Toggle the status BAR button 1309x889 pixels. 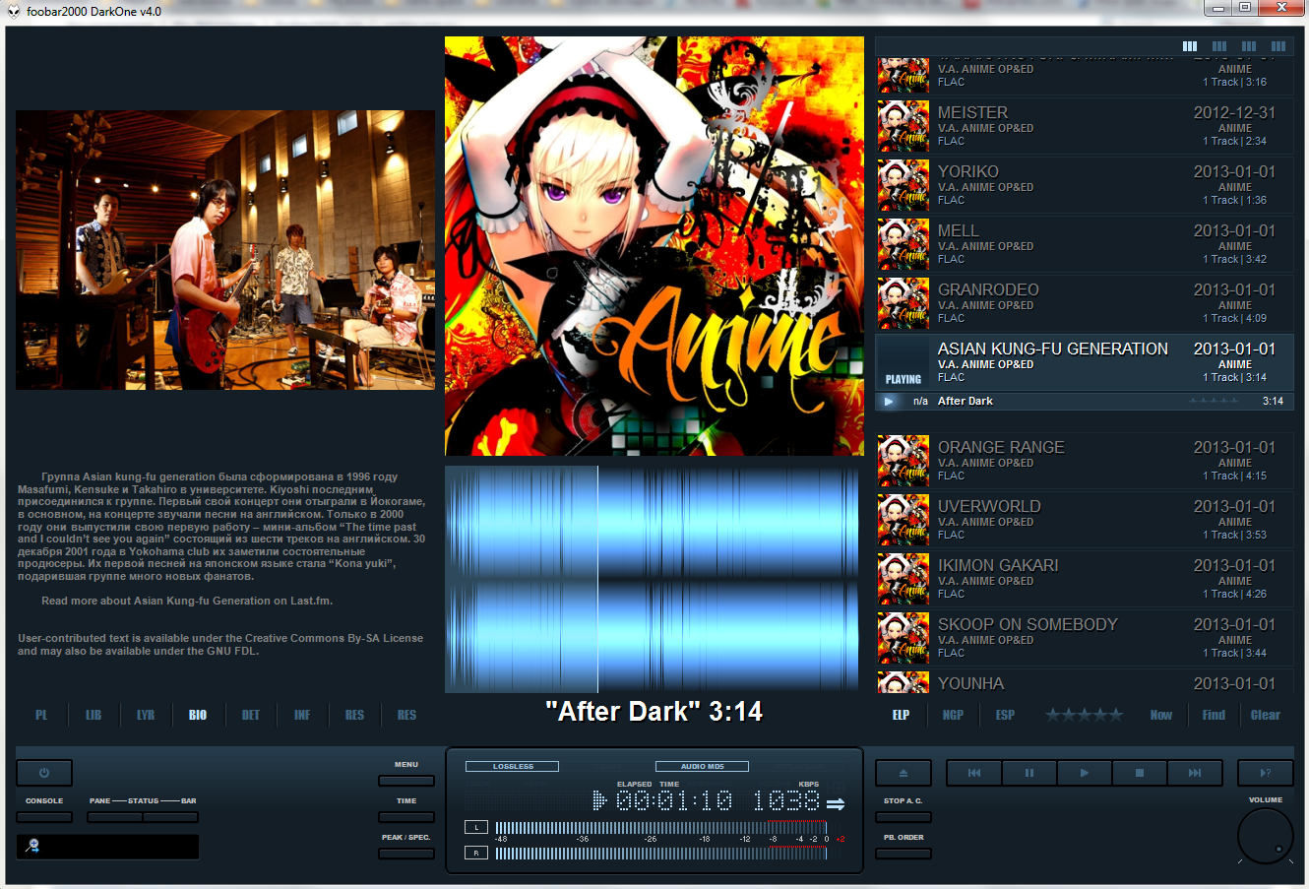tap(170, 816)
